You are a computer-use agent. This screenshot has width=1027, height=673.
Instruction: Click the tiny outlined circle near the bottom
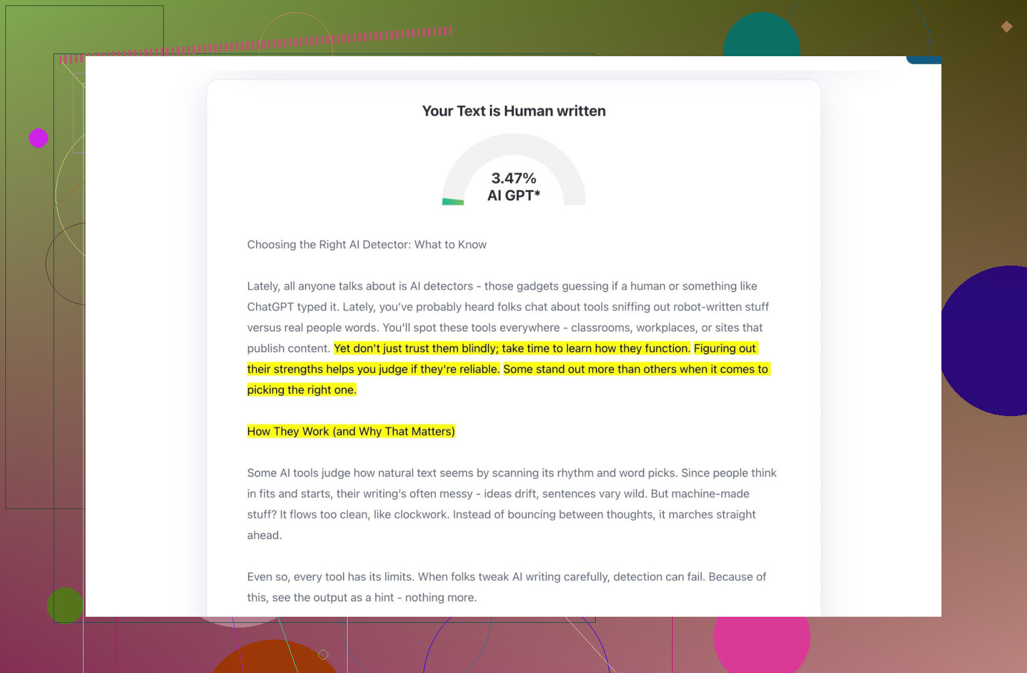coord(324,654)
